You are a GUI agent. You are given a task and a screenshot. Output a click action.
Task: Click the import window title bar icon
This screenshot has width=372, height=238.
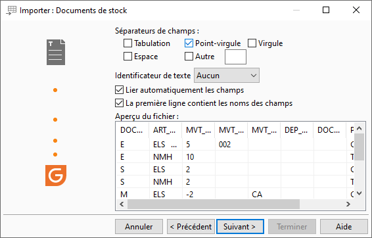click(x=11, y=11)
